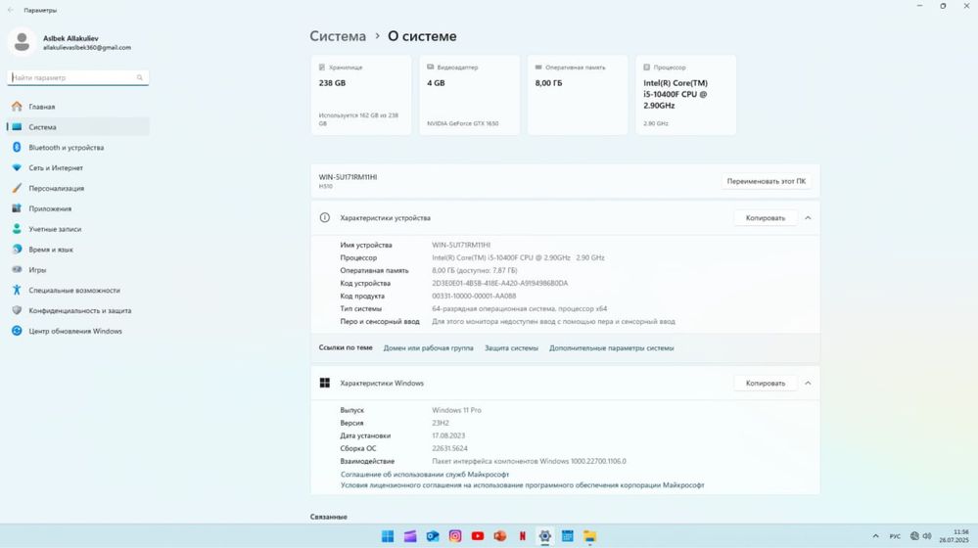Click install date 17.08.2023

point(448,435)
